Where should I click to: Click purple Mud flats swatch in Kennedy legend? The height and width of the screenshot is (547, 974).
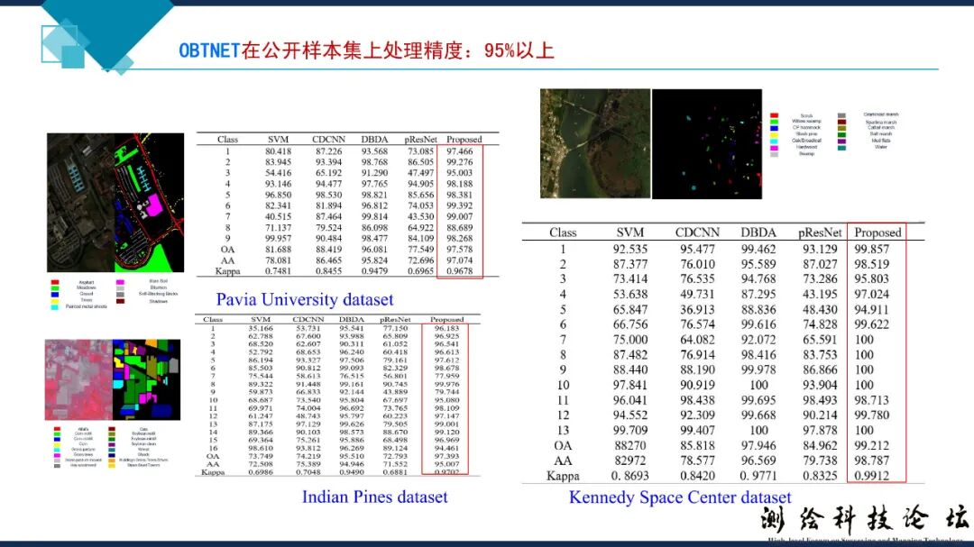pos(841,141)
